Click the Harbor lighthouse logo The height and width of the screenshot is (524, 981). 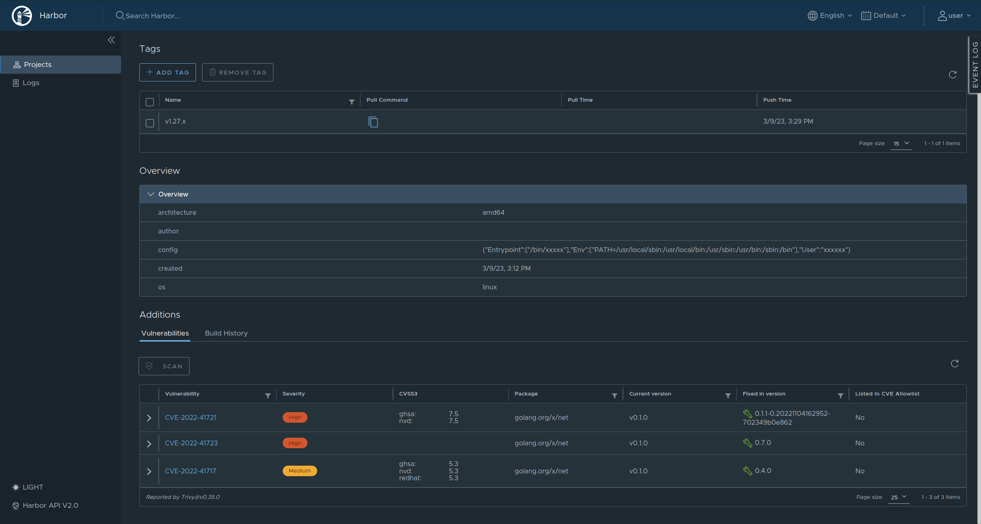22,15
